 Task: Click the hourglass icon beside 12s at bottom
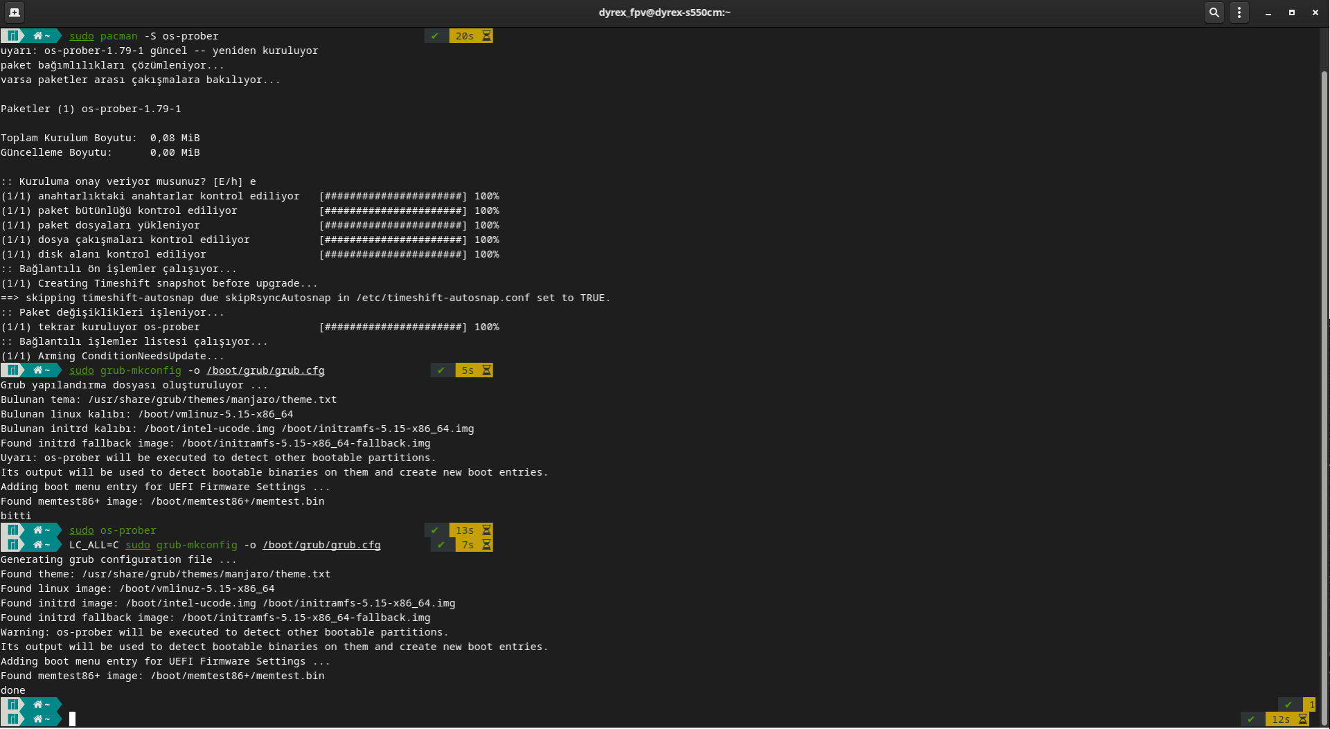[x=1303, y=719]
